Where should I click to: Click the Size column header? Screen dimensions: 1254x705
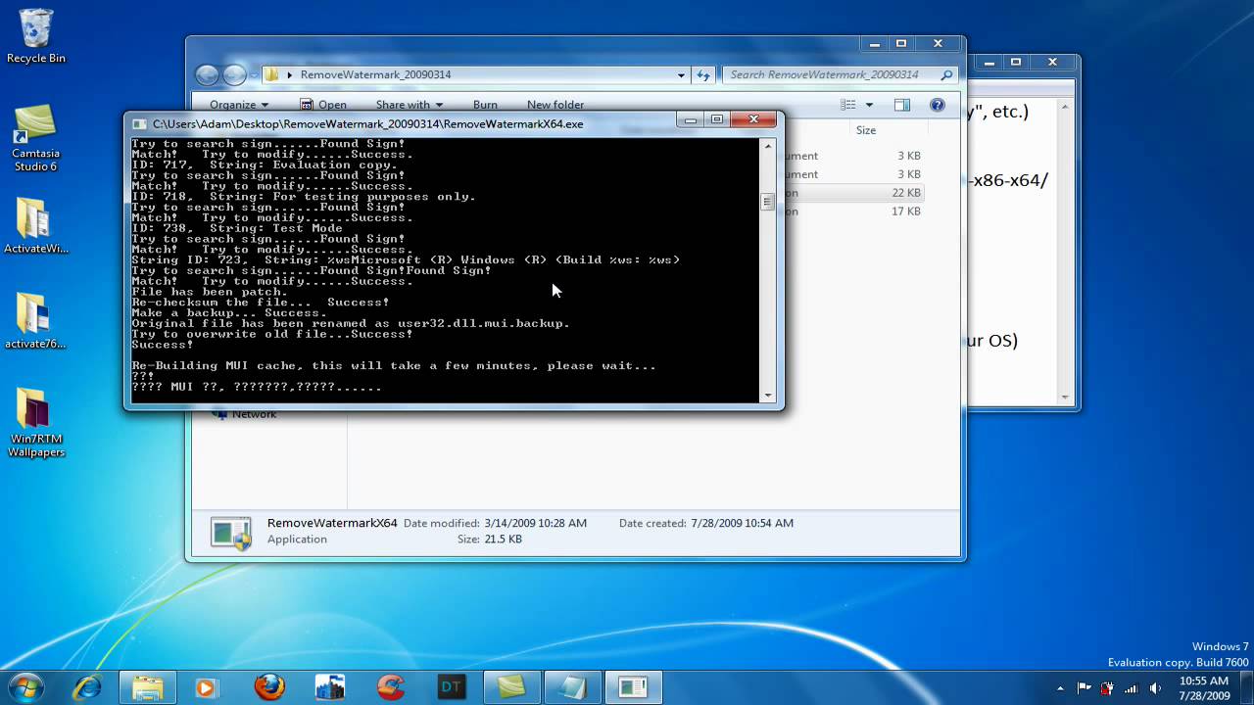click(x=866, y=130)
